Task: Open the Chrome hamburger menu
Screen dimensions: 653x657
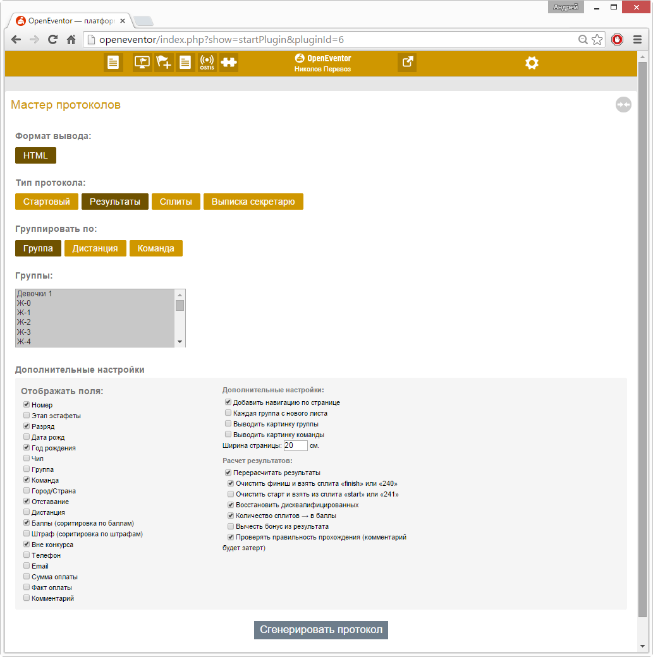Action: click(x=637, y=40)
